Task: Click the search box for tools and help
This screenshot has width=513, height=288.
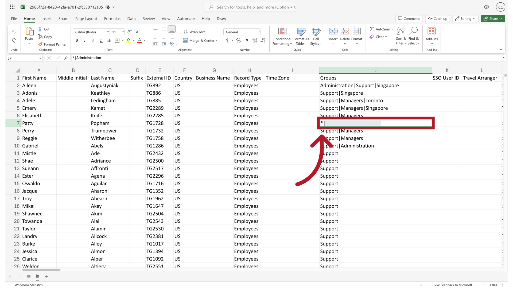Action: [250, 7]
